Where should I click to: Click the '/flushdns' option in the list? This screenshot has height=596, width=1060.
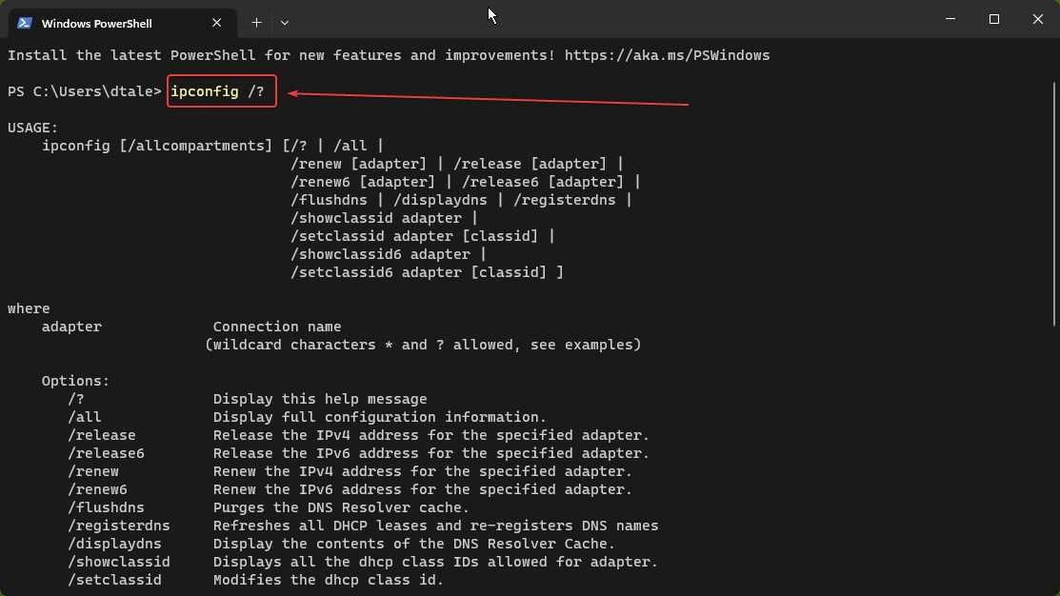pyautogui.click(x=106, y=508)
